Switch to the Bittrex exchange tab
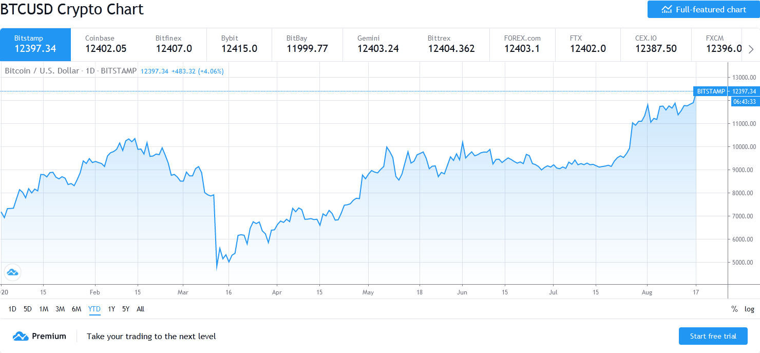Image resolution: width=760 pixels, height=353 pixels. point(451,44)
